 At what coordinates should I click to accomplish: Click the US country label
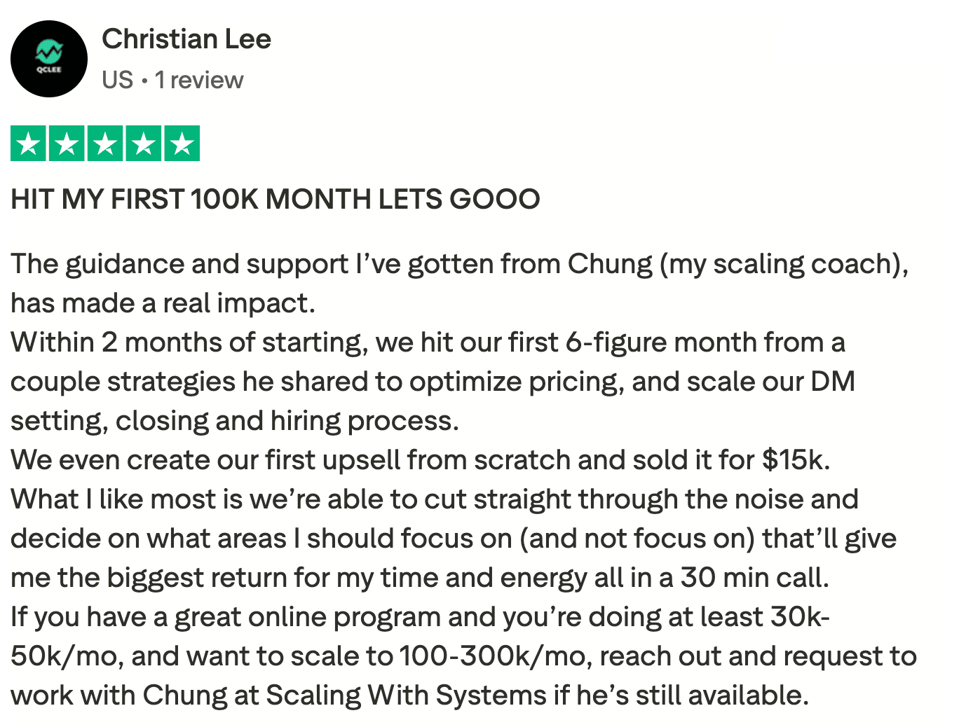tap(117, 80)
